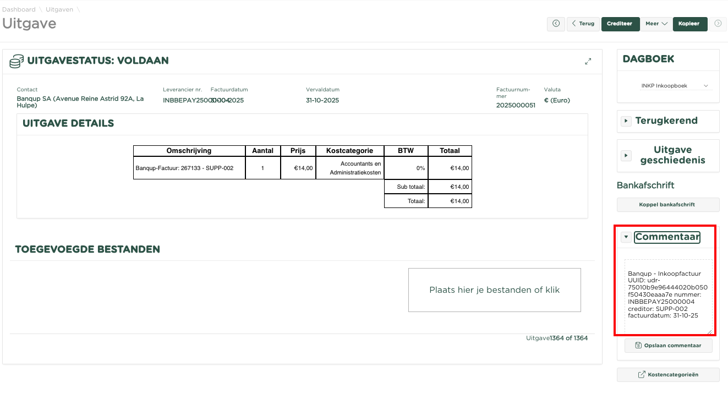Go to the next expense with the right arrow
Viewport: 728px width, 399px height.
[718, 24]
